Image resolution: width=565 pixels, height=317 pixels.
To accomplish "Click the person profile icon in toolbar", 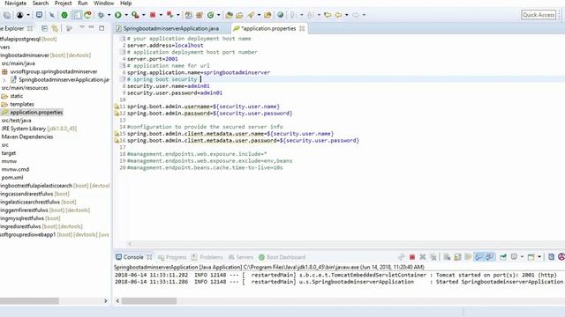I will click(20, 15).
